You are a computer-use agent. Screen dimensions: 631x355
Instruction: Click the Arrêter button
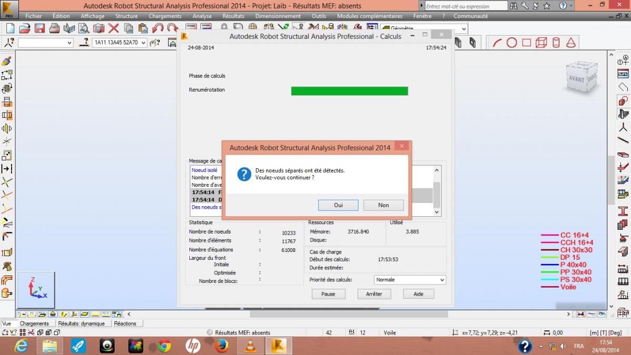(x=374, y=294)
